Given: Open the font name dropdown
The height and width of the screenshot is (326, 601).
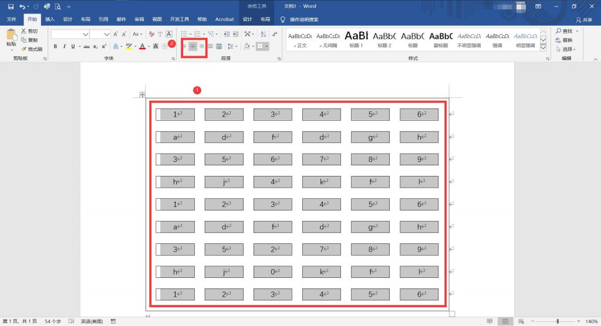Looking at the screenshot, I should click(85, 34).
